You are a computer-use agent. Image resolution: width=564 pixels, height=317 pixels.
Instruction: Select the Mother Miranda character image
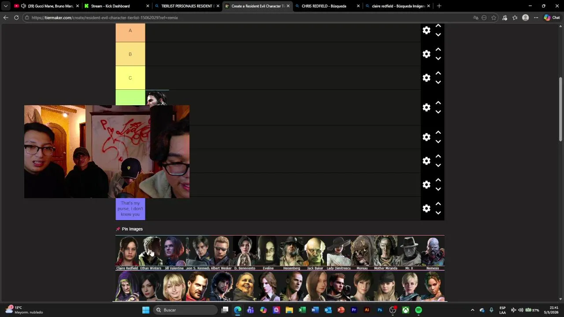(x=386, y=253)
